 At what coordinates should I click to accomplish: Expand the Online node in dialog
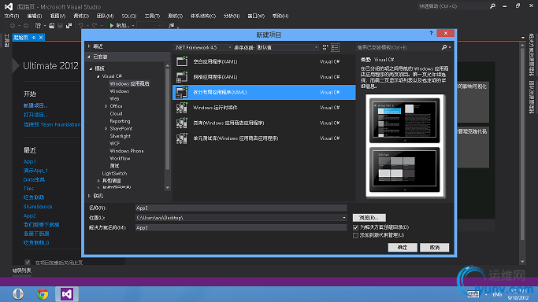pos(89,196)
